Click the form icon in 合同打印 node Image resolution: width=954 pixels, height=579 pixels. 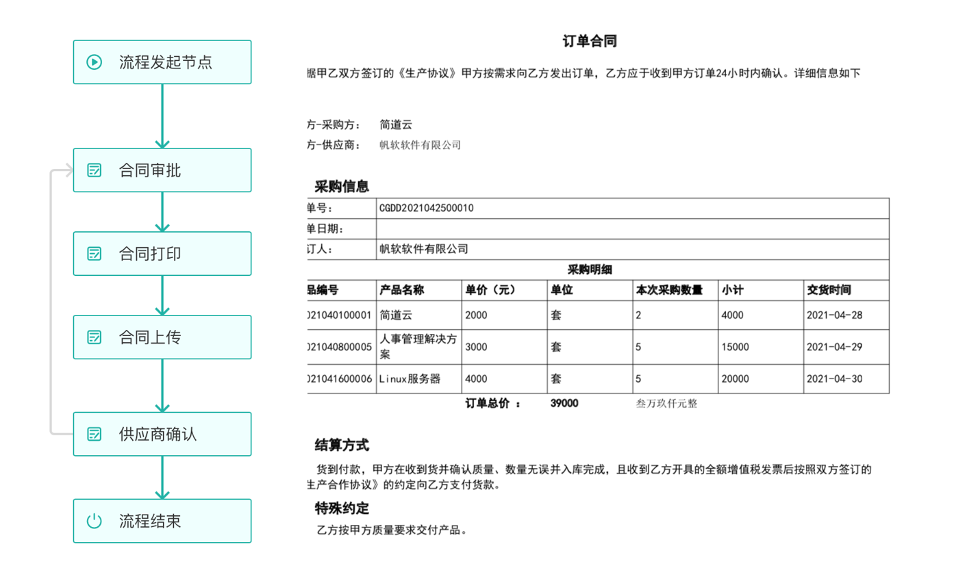point(95,254)
